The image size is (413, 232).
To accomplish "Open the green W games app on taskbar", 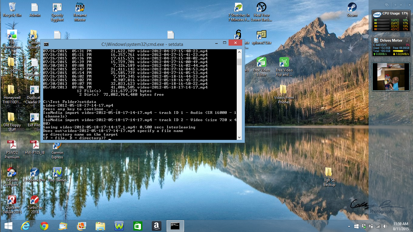I will pyautogui.click(x=119, y=226).
